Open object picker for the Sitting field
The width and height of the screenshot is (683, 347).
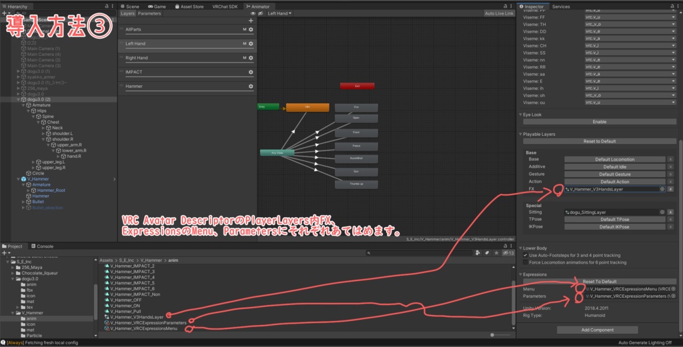[662, 212]
